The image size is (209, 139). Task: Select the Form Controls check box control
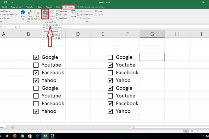[x=50, y=25]
